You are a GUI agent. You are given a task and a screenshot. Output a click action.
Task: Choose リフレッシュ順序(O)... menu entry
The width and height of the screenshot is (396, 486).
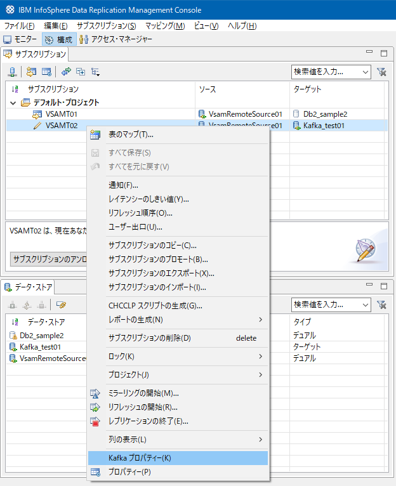click(x=178, y=213)
